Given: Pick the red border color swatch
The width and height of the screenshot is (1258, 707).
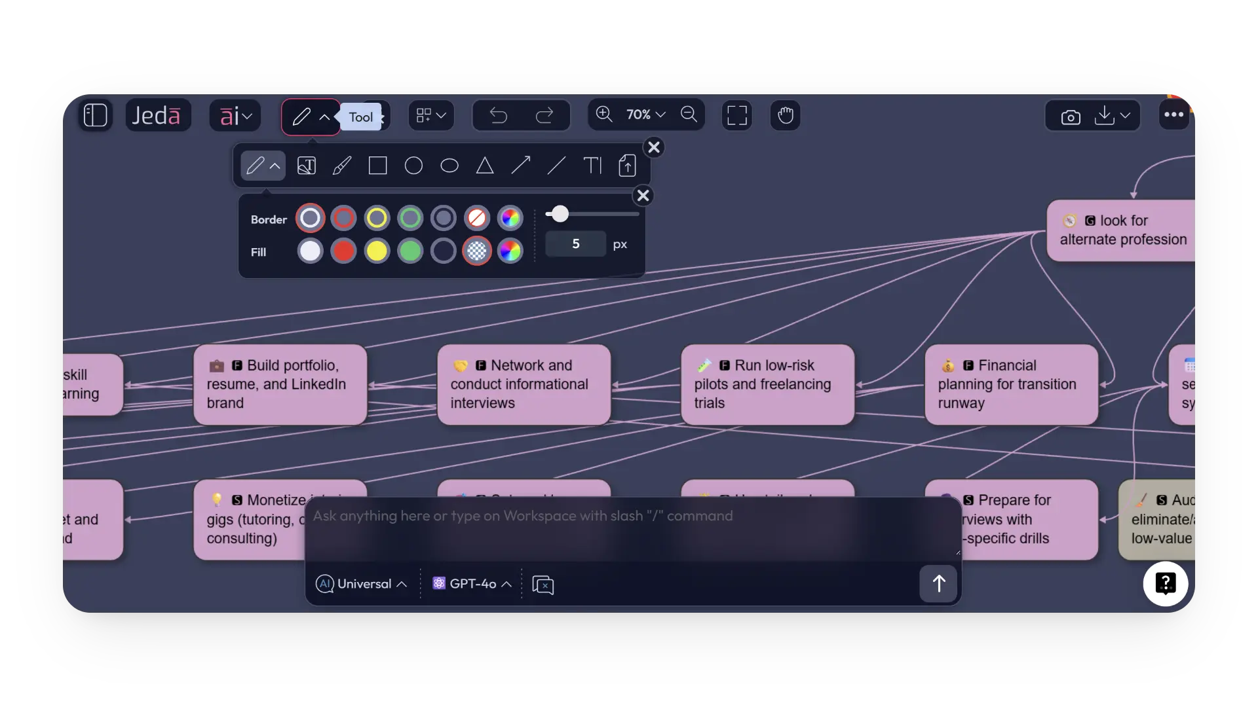Looking at the screenshot, I should tap(343, 217).
